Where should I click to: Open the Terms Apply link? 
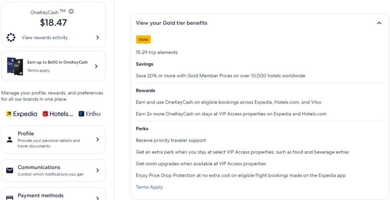pyautogui.click(x=149, y=187)
